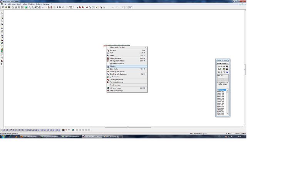The width and height of the screenshot is (308, 173).
Task: Choose Mark section of track
Action: coord(127,61)
